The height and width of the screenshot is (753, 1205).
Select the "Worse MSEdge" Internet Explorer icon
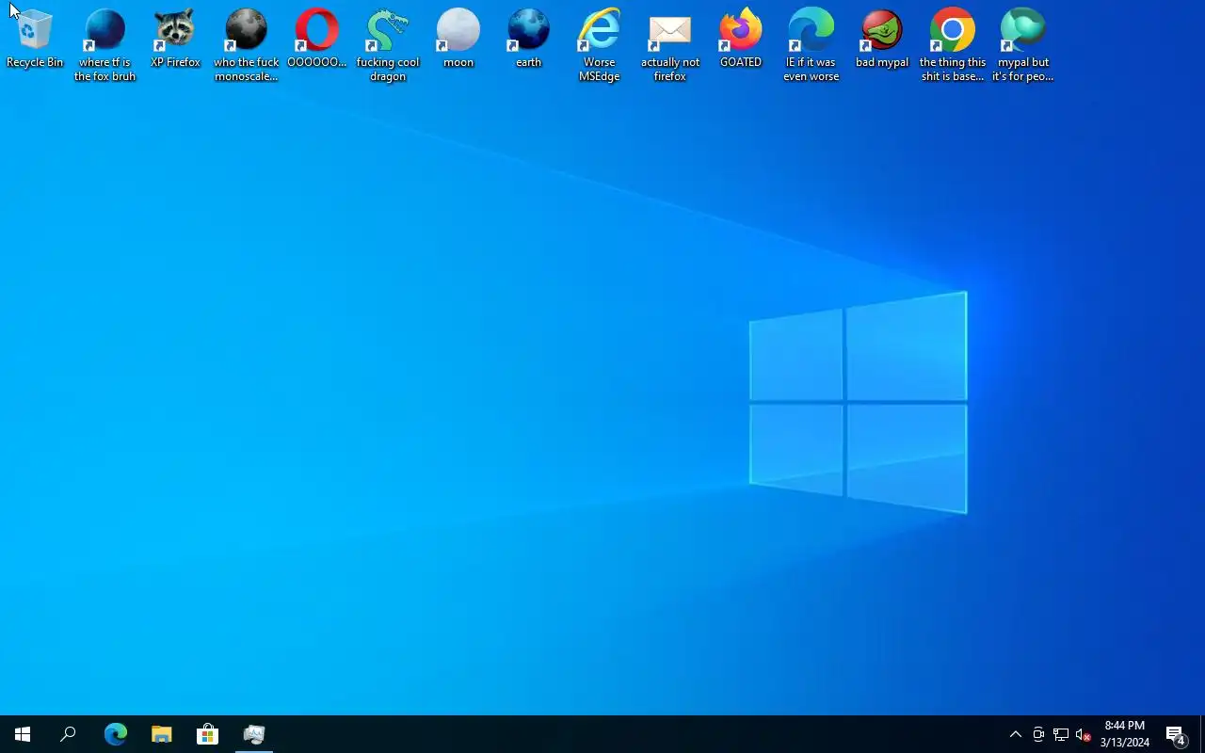point(600,45)
